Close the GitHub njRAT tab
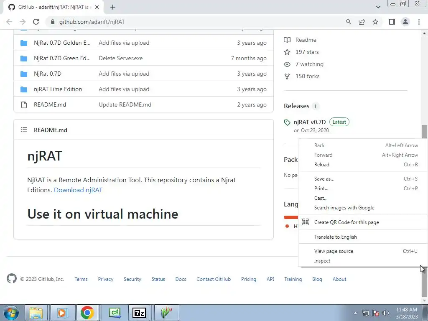The image size is (428, 321). (97, 7)
